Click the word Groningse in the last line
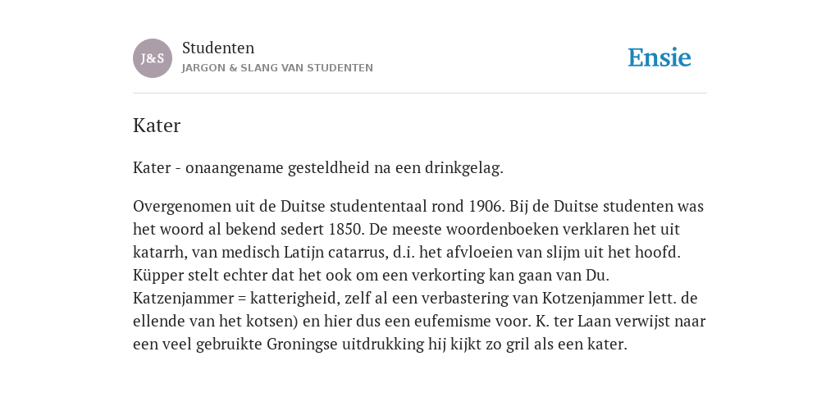The width and height of the screenshot is (840, 420). pyautogui.click(x=302, y=345)
